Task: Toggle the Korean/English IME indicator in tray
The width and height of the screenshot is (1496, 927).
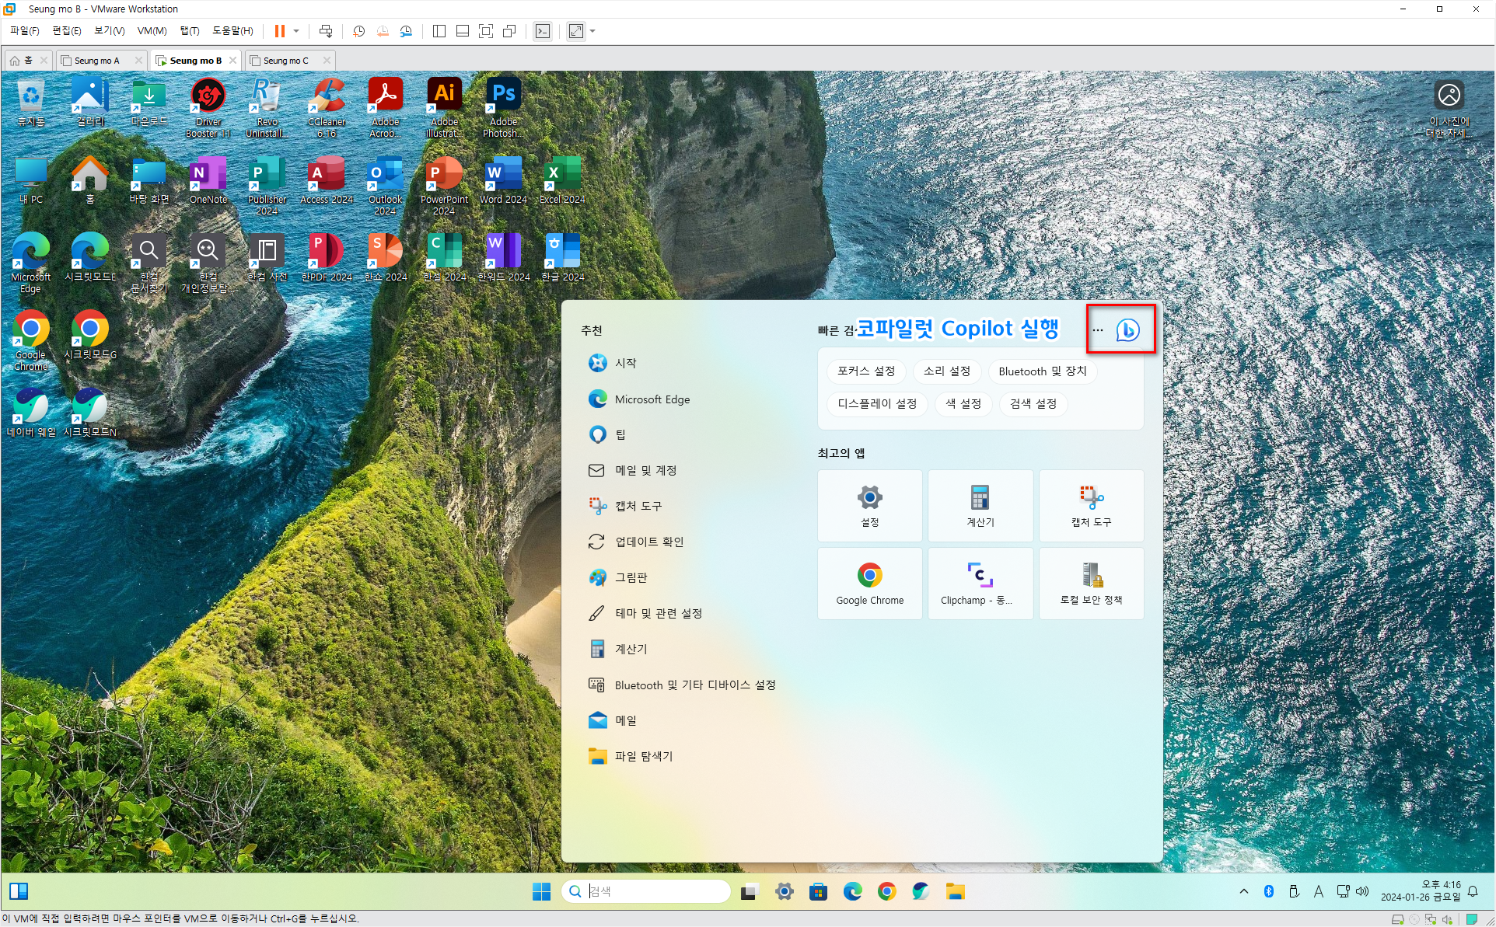Action: (x=1318, y=891)
